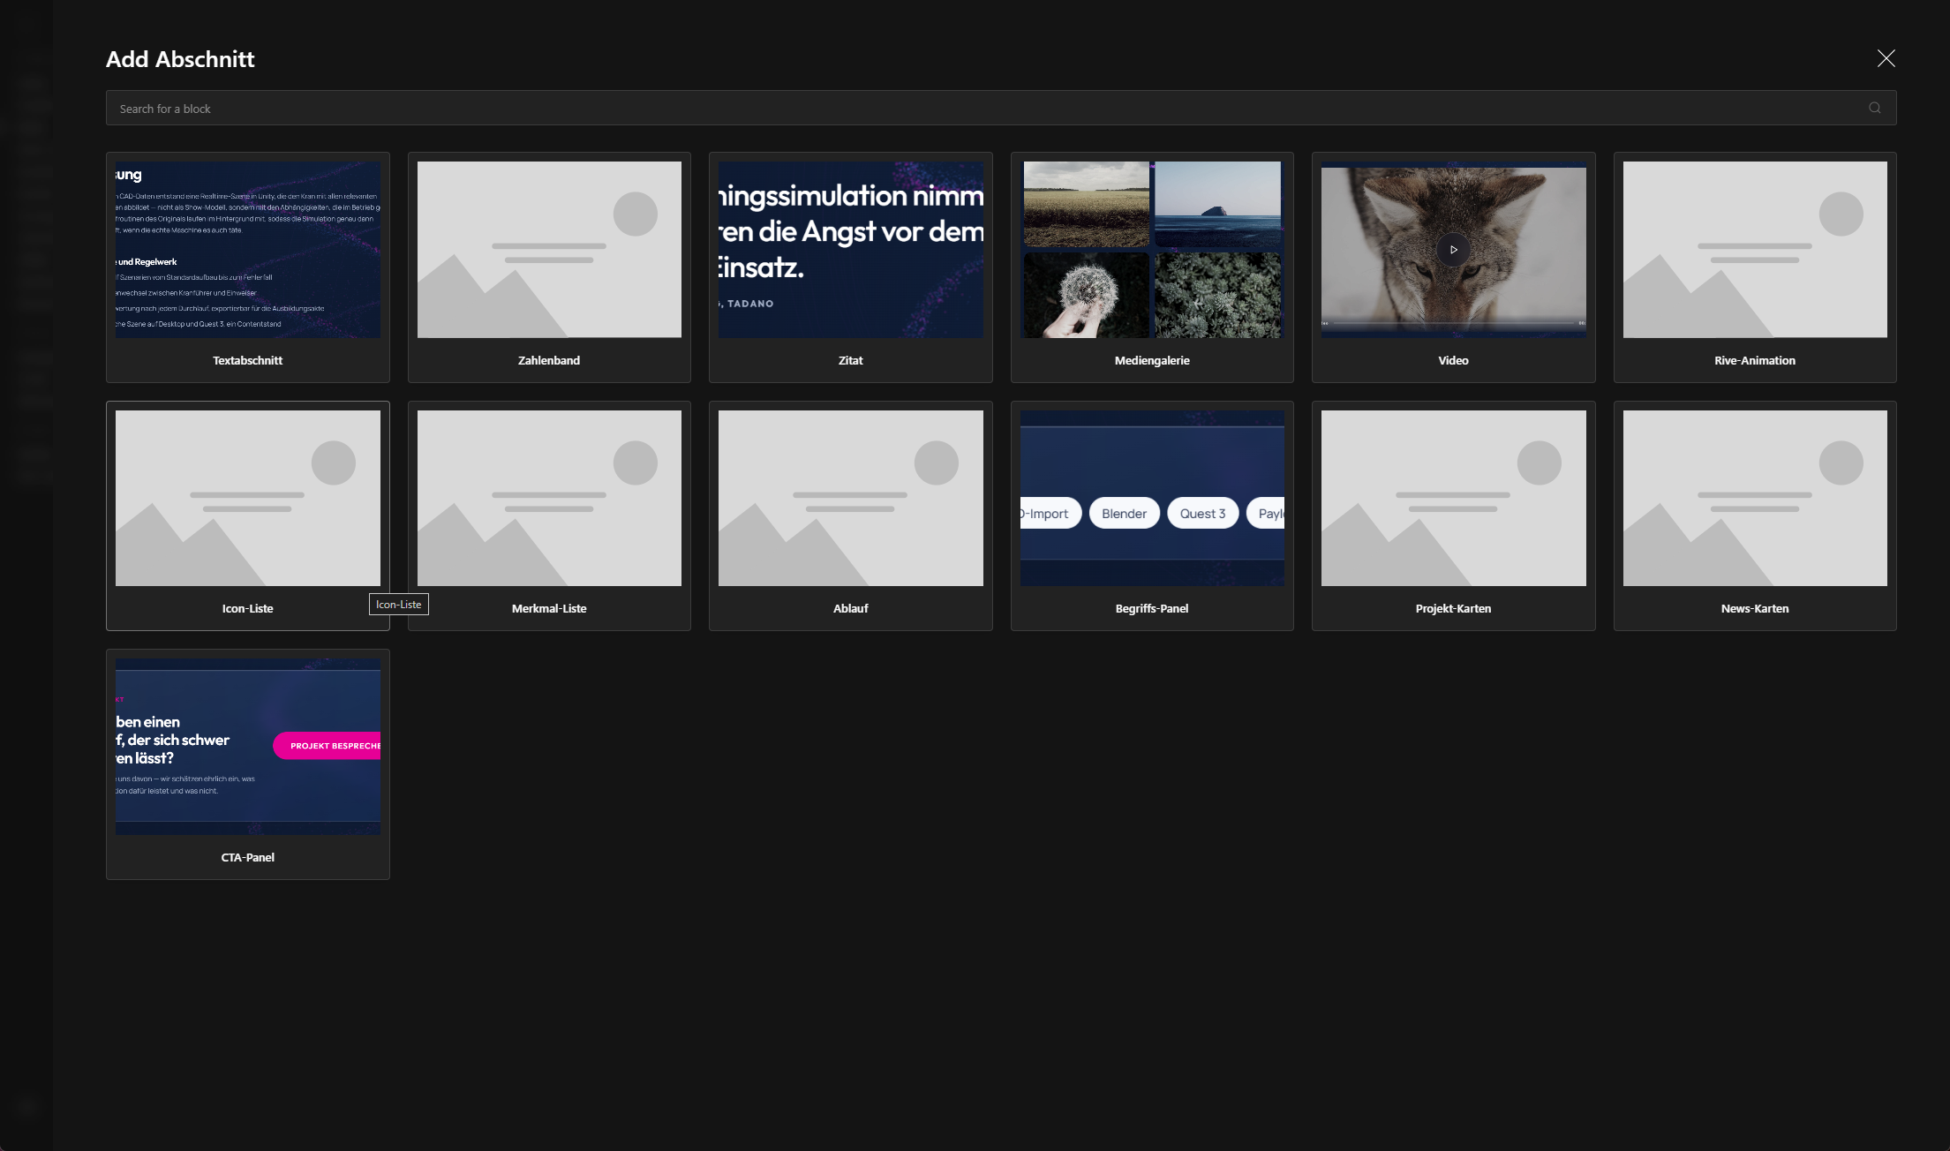Select the Mediengalerie block thumbnail
The image size is (1950, 1151).
pyautogui.click(x=1152, y=250)
